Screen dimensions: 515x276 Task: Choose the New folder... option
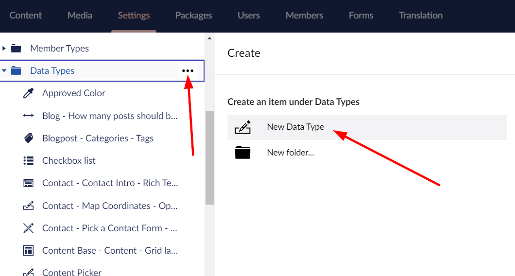pos(367,153)
